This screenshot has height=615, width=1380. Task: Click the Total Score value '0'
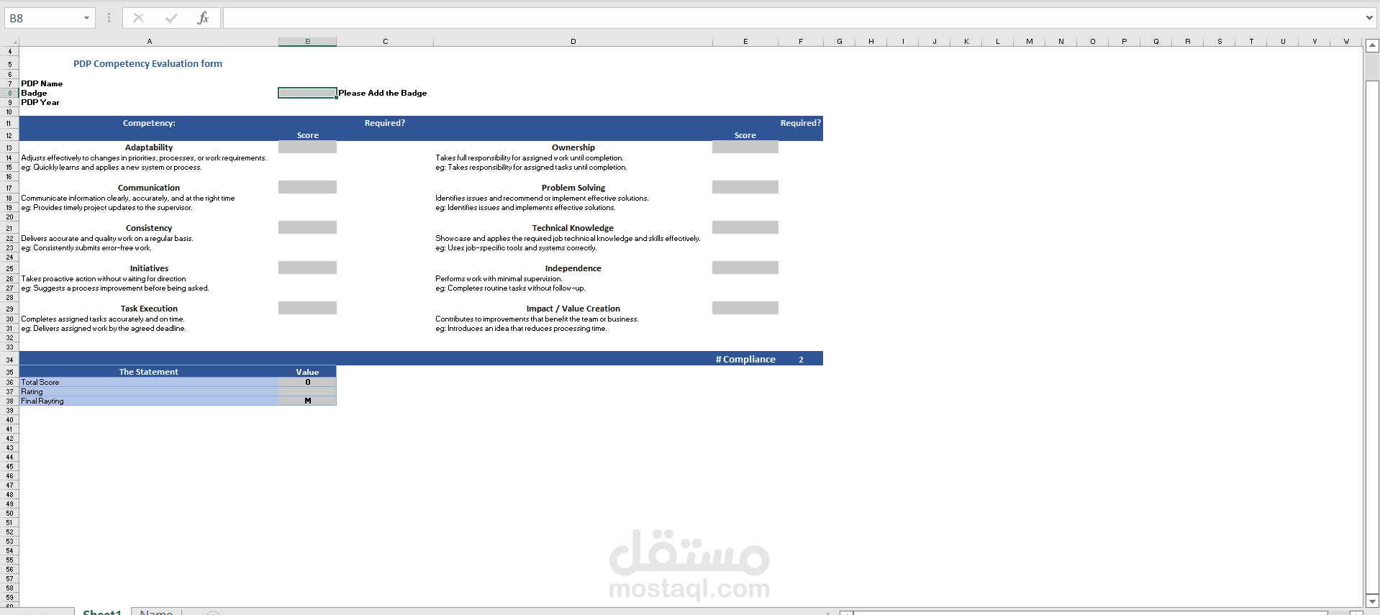(x=307, y=382)
